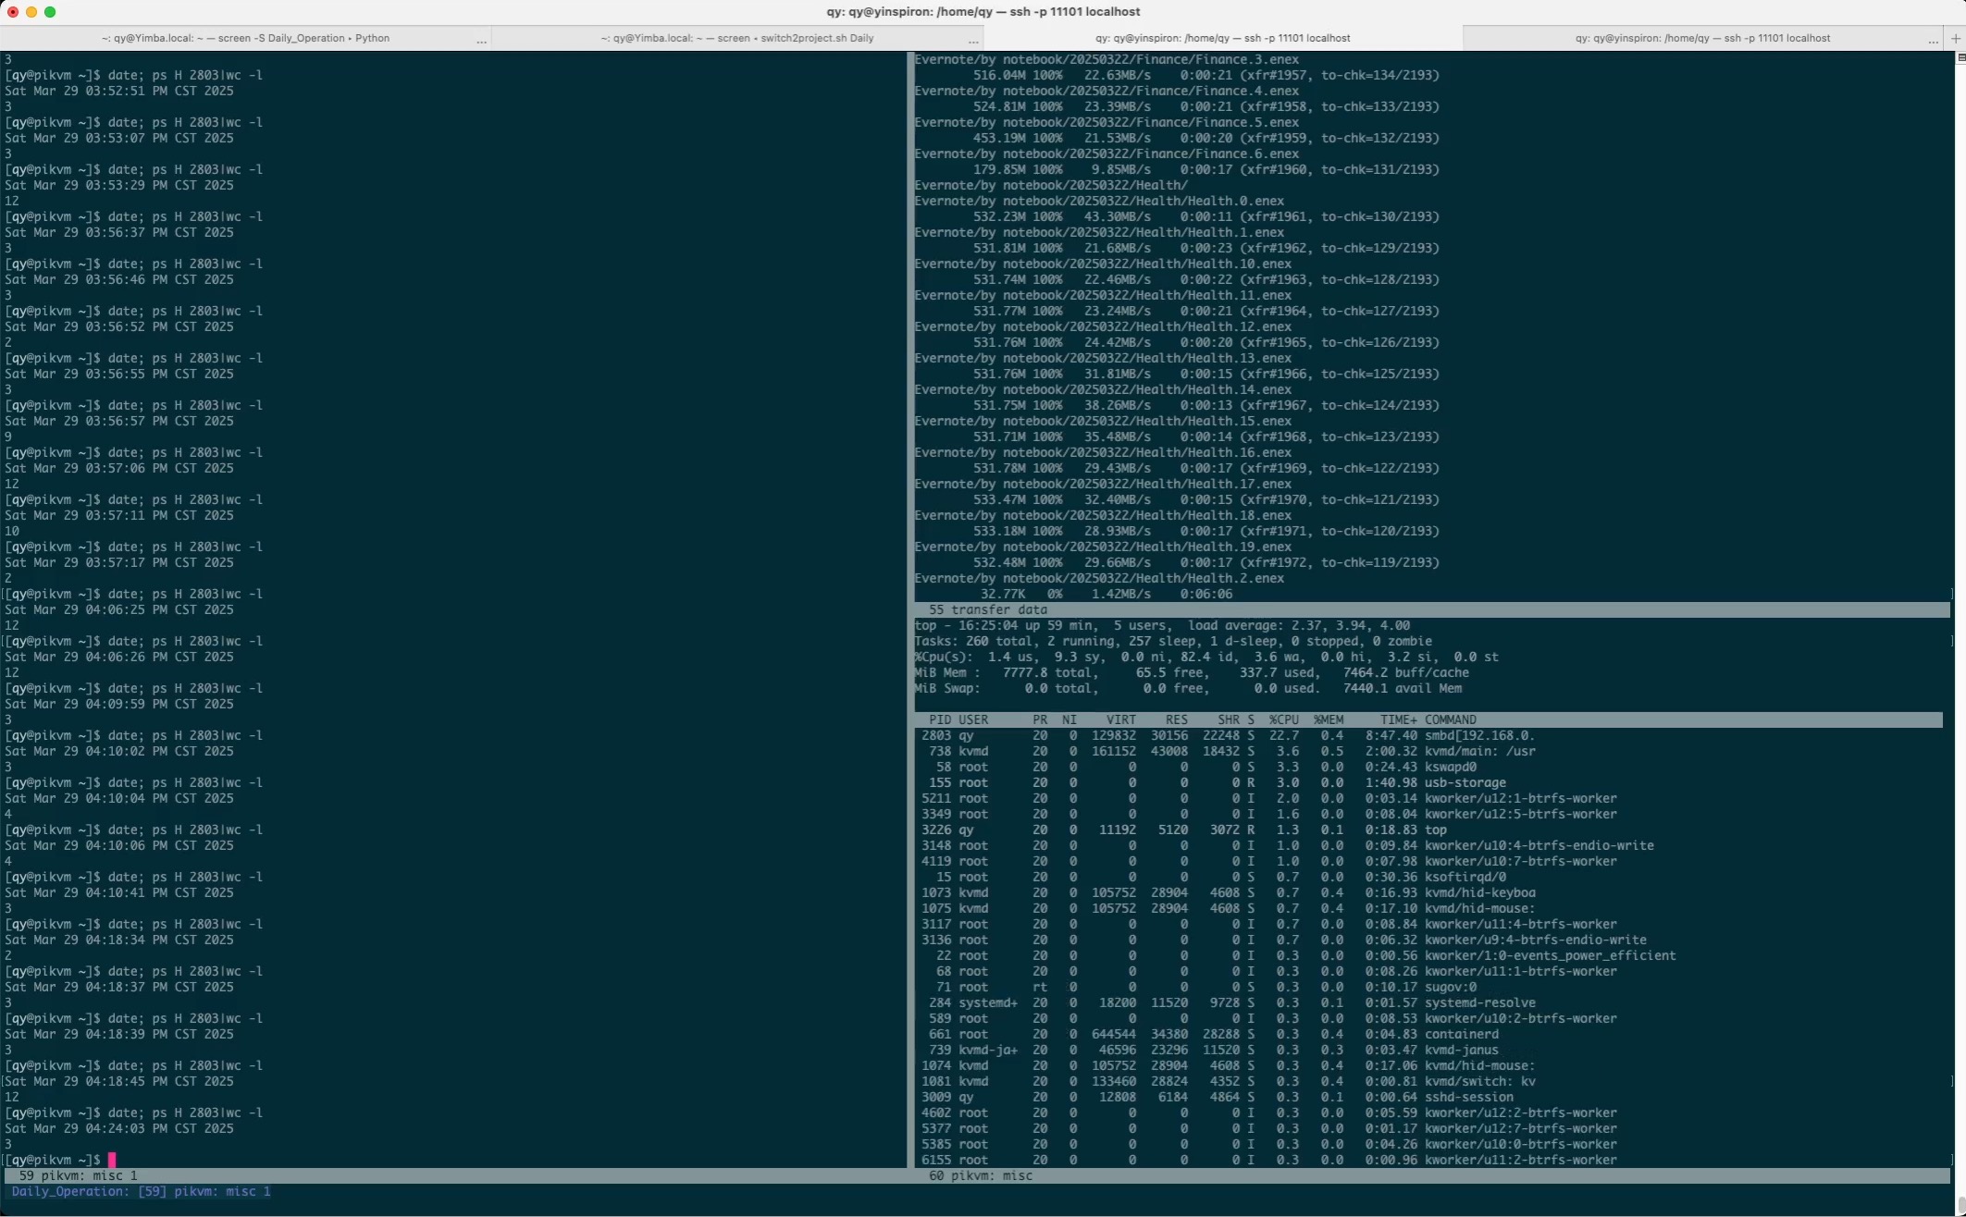This screenshot has width=1966, height=1217.
Task: Click the 'MiB Swap' line in top
Action: tap(1188, 688)
